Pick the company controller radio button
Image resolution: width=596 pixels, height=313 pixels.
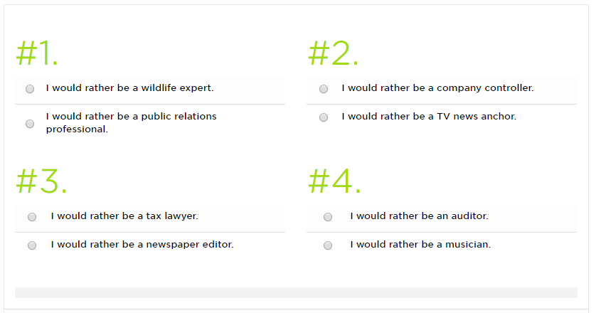click(324, 89)
